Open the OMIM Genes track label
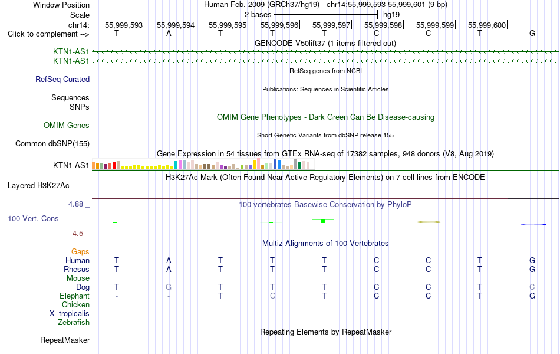This screenshot has width=560, height=354. (x=66, y=126)
